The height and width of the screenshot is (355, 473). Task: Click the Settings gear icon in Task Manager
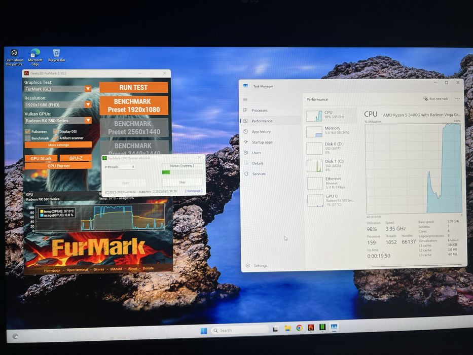248,266
